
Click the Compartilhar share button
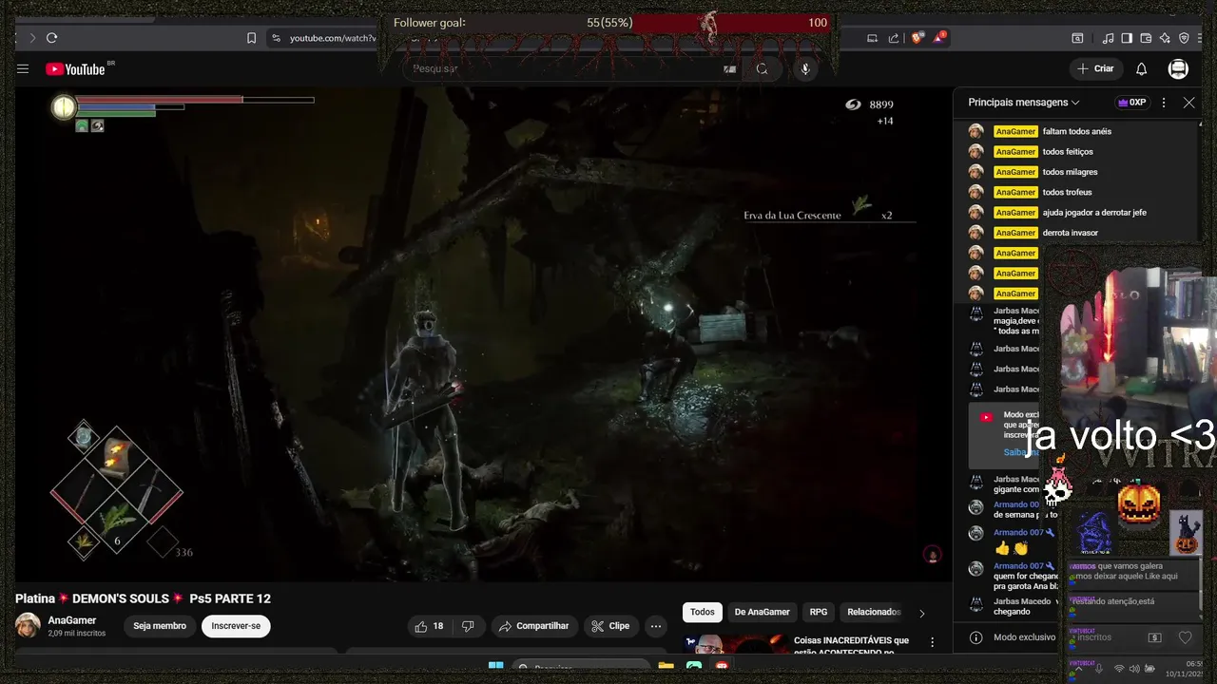[x=533, y=626]
